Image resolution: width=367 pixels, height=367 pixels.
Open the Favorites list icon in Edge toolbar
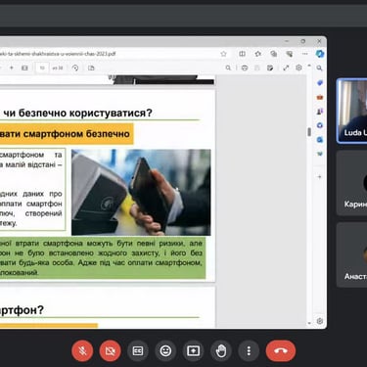[258, 54]
